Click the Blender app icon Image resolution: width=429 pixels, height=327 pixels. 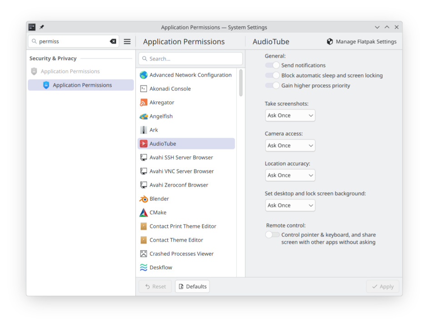(144, 199)
